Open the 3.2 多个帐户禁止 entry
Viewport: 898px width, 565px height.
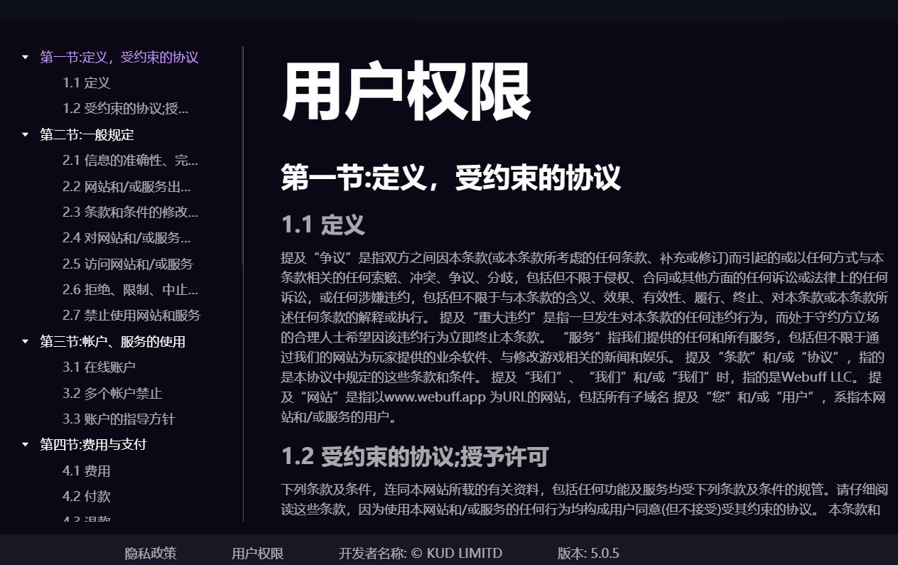[112, 393]
